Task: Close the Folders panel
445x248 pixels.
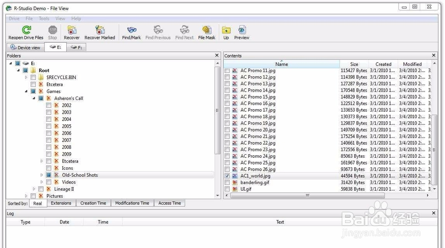Action: [217, 55]
